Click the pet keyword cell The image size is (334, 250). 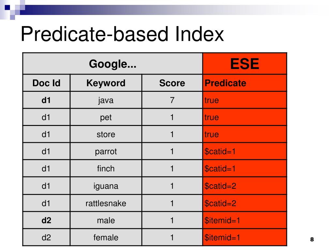coord(106,117)
